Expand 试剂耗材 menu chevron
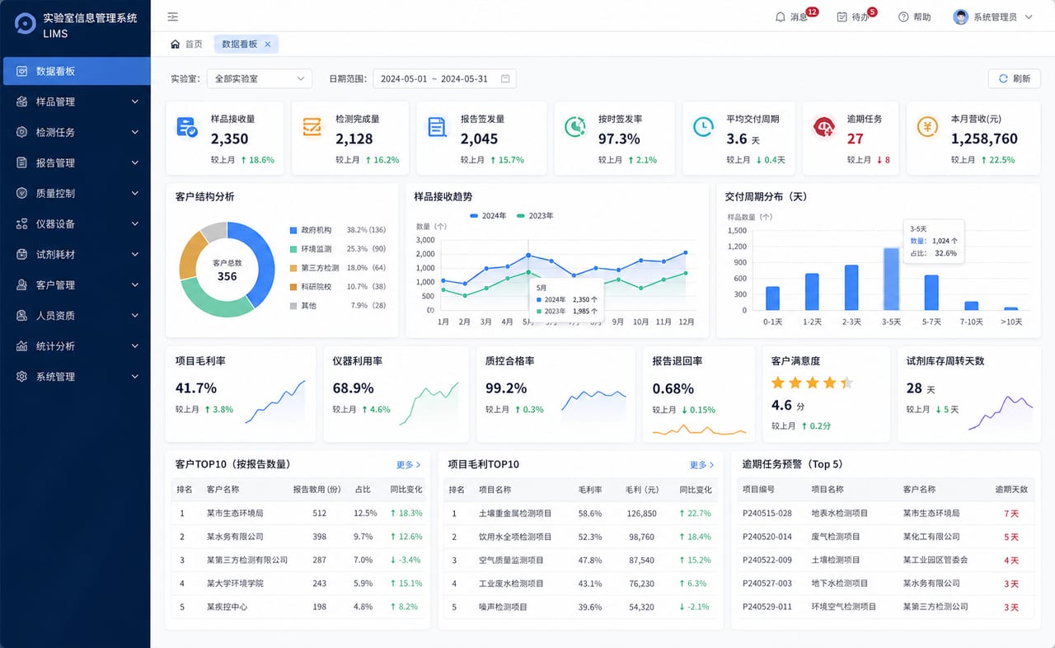The height and width of the screenshot is (648, 1055). click(x=135, y=254)
